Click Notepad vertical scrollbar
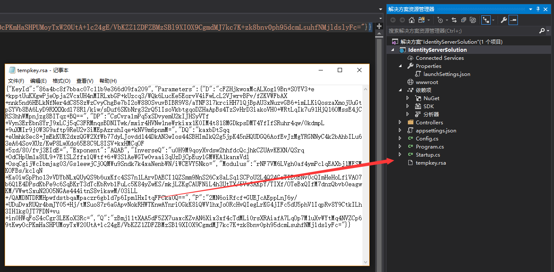This screenshot has width=554, height=272. 366,175
